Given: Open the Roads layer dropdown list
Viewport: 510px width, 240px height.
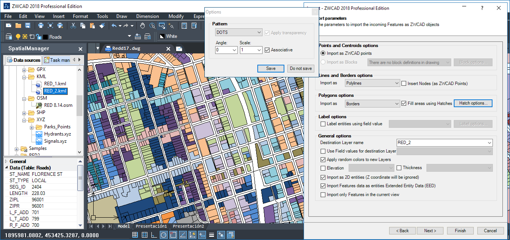Looking at the screenshot, I should pos(129,37).
